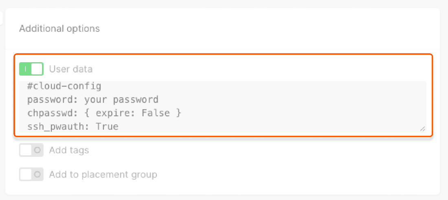Screen dimensions: 448x200
Task: Place cursor on the #cloud-config line
Action: pos(64,86)
